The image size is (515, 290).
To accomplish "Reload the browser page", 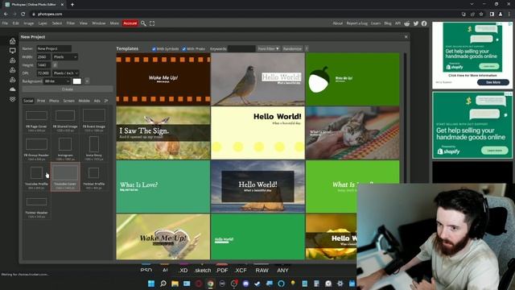I will [x=23, y=14].
